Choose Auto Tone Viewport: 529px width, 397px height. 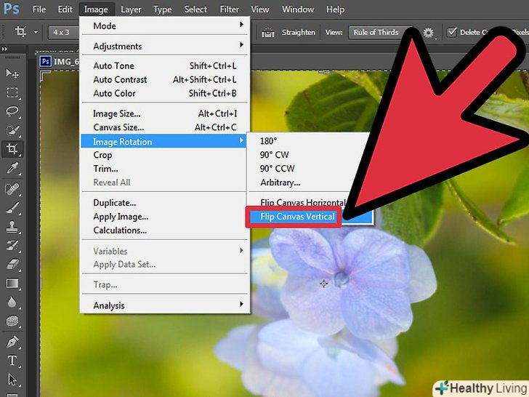166,65
